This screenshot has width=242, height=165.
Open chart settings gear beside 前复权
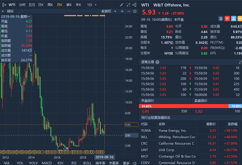coord(135,11)
